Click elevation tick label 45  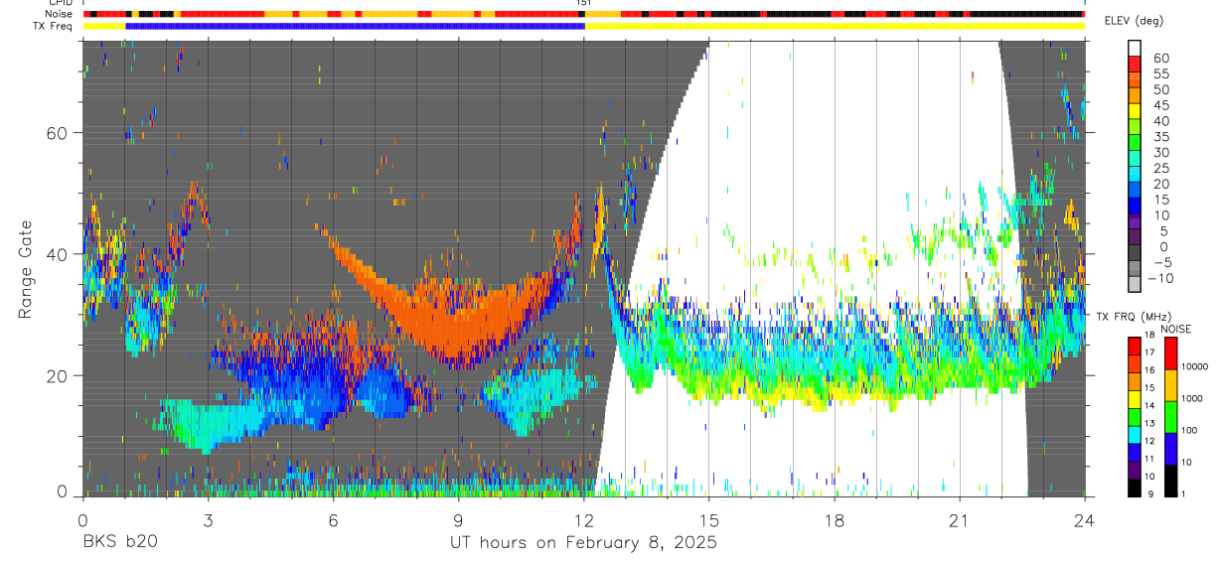click(x=1159, y=104)
